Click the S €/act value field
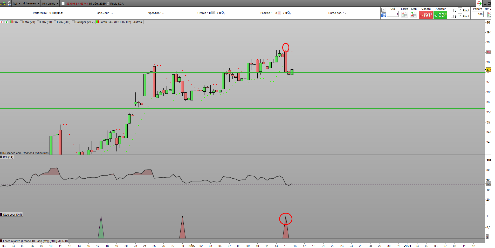 tap(460, 16)
